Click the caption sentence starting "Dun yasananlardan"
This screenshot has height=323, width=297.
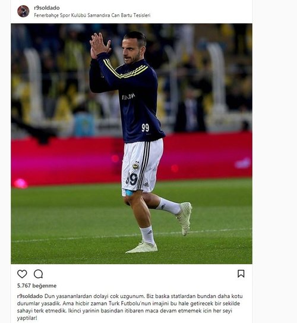click(x=94, y=296)
